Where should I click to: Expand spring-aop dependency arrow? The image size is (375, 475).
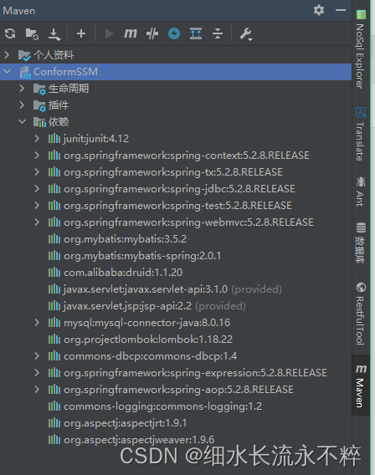click(37, 389)
